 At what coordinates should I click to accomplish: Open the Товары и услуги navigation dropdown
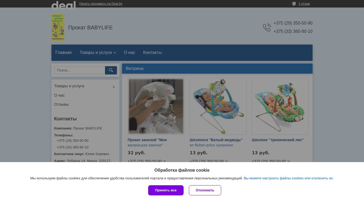click(x=98, y=53)
